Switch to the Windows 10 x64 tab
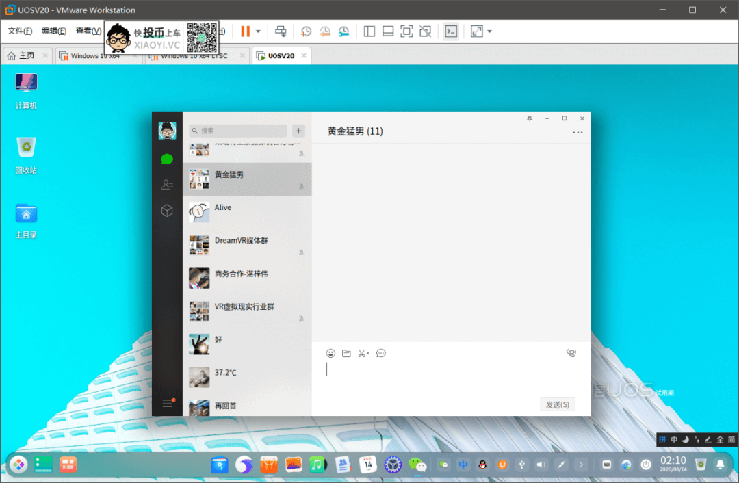 94,55
